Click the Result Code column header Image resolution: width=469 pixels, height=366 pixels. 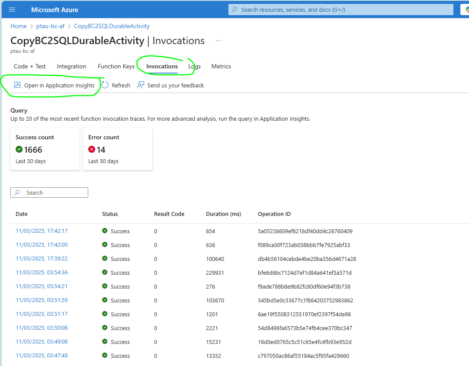pyautogui.click(x=169, y=214)
